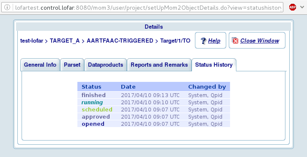Viewport: 307px width, 157px height.
Task: Click the running status entry
Action: pos(92,103)
